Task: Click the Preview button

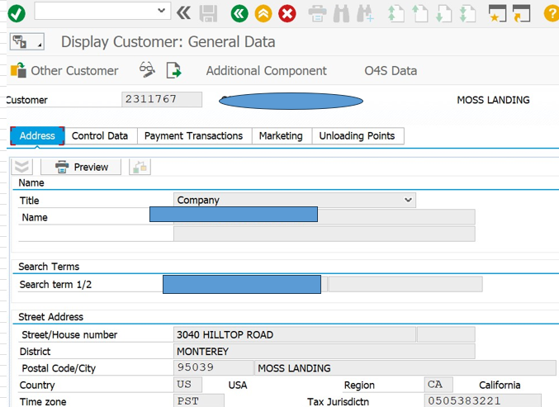Action: coord(81,167)
